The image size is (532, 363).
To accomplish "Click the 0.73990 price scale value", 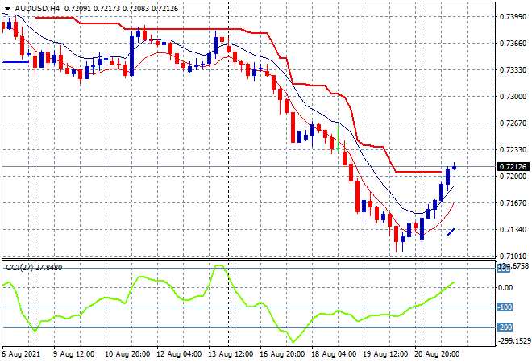I will (513, 17).
